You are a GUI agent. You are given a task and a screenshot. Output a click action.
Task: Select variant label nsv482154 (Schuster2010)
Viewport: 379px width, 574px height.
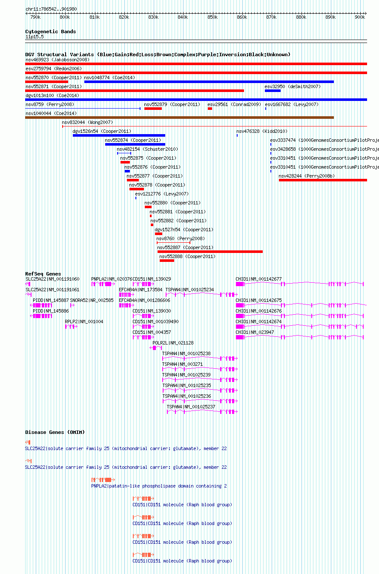(x=147, y=149)
